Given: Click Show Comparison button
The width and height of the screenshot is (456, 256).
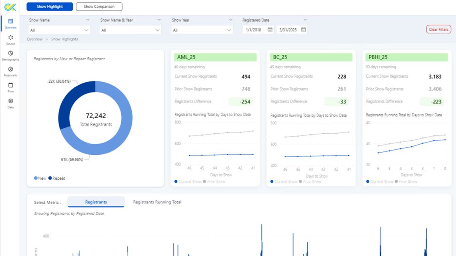Looking at the screenshot, I should (99, 6).
